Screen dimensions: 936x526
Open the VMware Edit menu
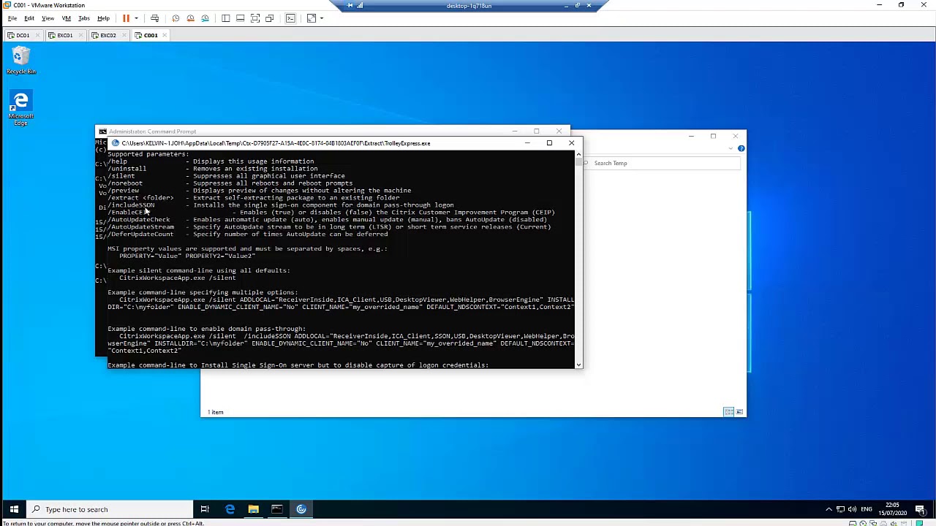coord(29,18)
